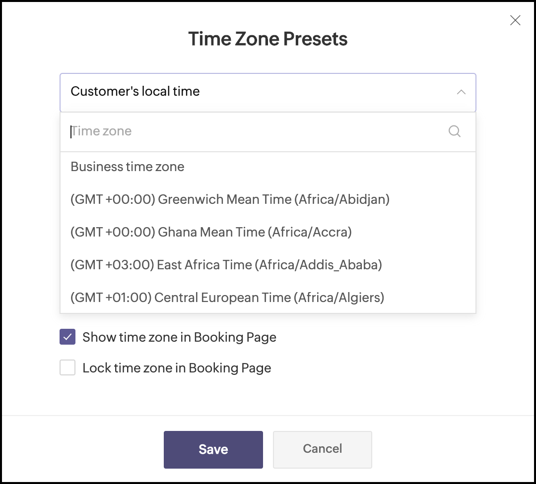
Task: Cancel the time zone changes
Action: 323,449
